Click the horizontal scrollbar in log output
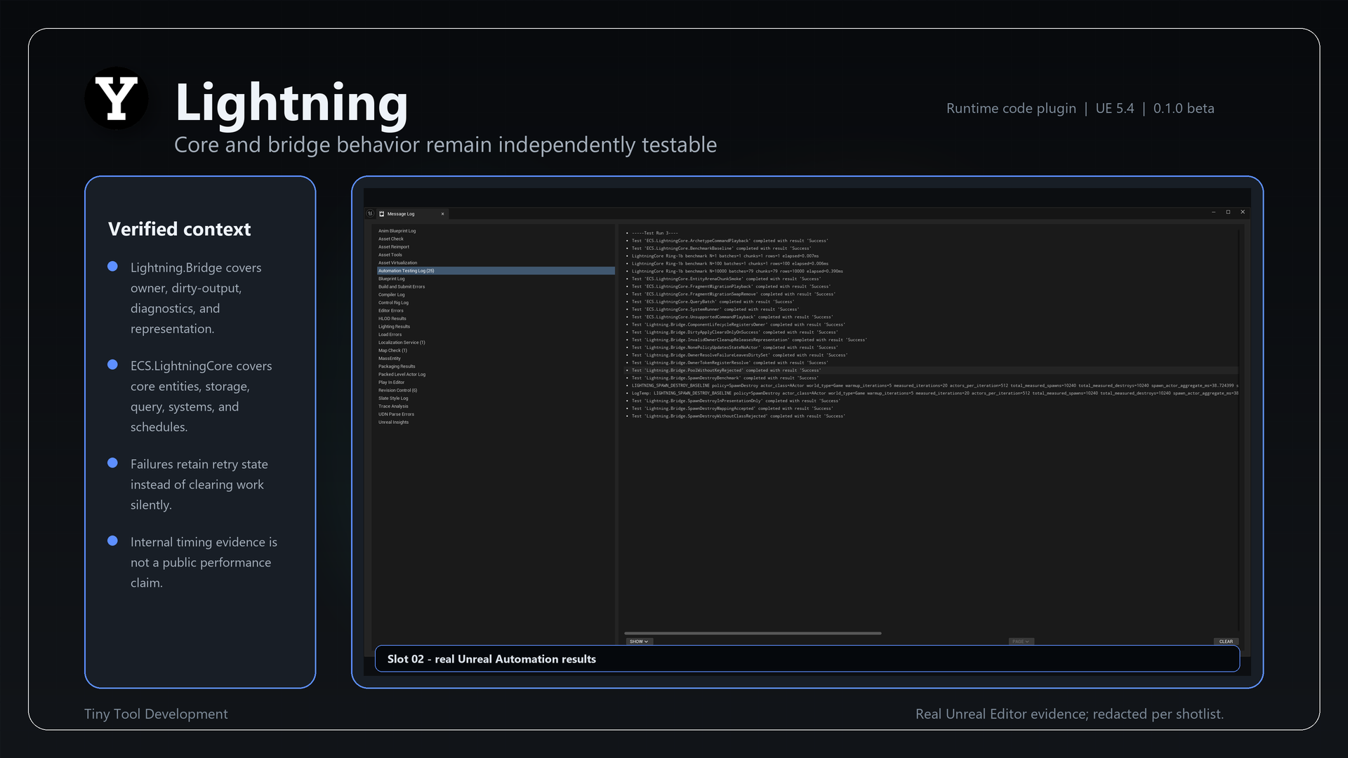 click(753, 633)
